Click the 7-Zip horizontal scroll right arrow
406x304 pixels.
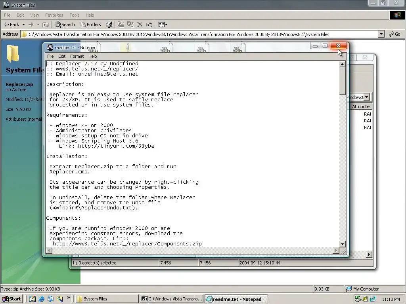[x=369, y=255]
